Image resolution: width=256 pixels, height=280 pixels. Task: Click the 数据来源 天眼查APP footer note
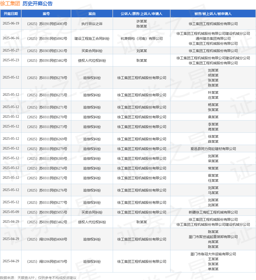(x=38, y=278)
